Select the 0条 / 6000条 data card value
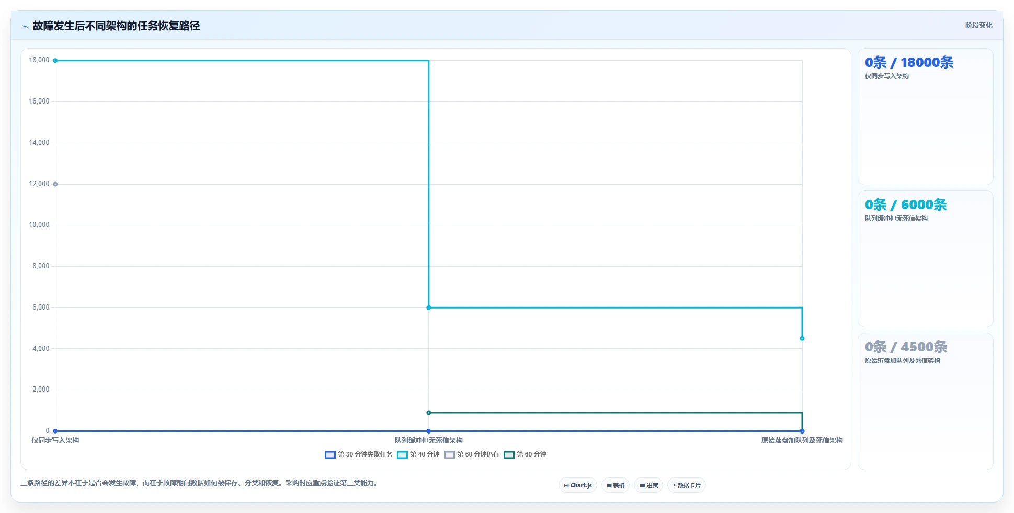Image resolution: width=1014 pixels, height=513 pixels. tap(906, 205)
